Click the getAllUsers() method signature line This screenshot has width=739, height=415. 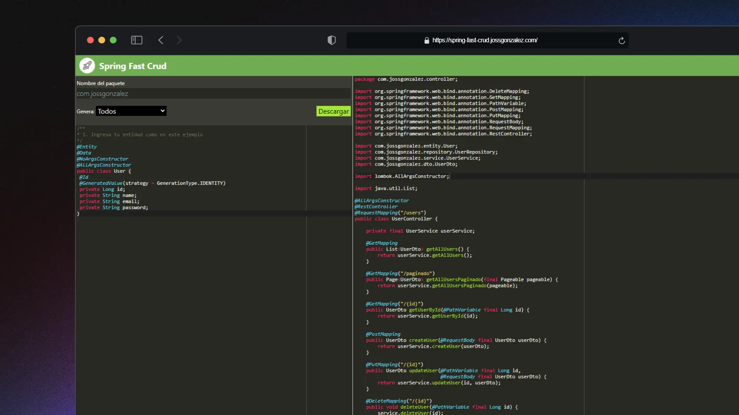pyautogui.click(x=418, y=249)
